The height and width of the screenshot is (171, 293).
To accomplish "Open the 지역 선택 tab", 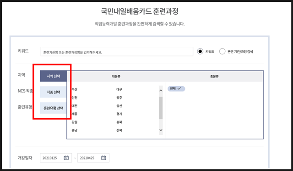I will point(53,76).
